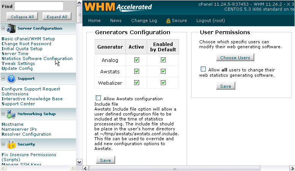Click the Collapse All button
The height and width of the screenshot is (171, 295).
coord(22,17)
